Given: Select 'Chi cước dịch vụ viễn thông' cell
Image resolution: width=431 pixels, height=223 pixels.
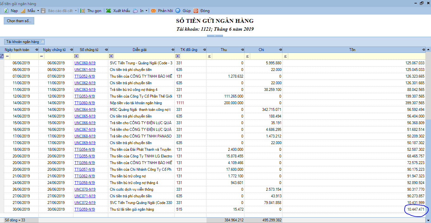Looking at the screenshot, I should (141, 189).
